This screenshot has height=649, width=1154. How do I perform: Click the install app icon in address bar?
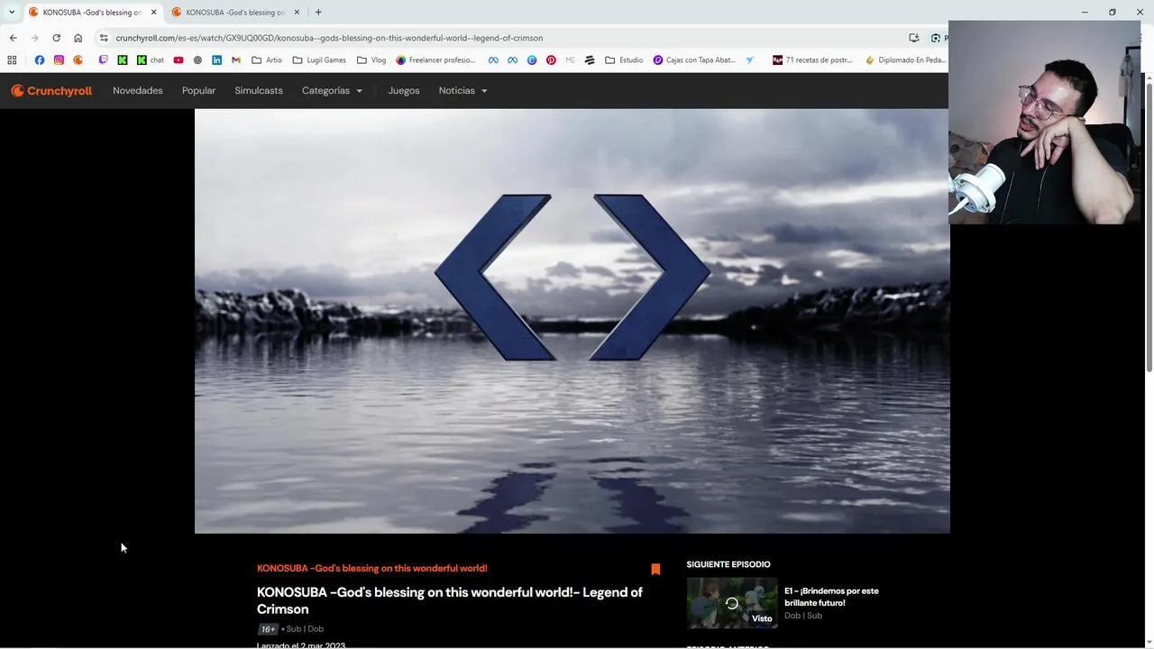tap(913, 38)
